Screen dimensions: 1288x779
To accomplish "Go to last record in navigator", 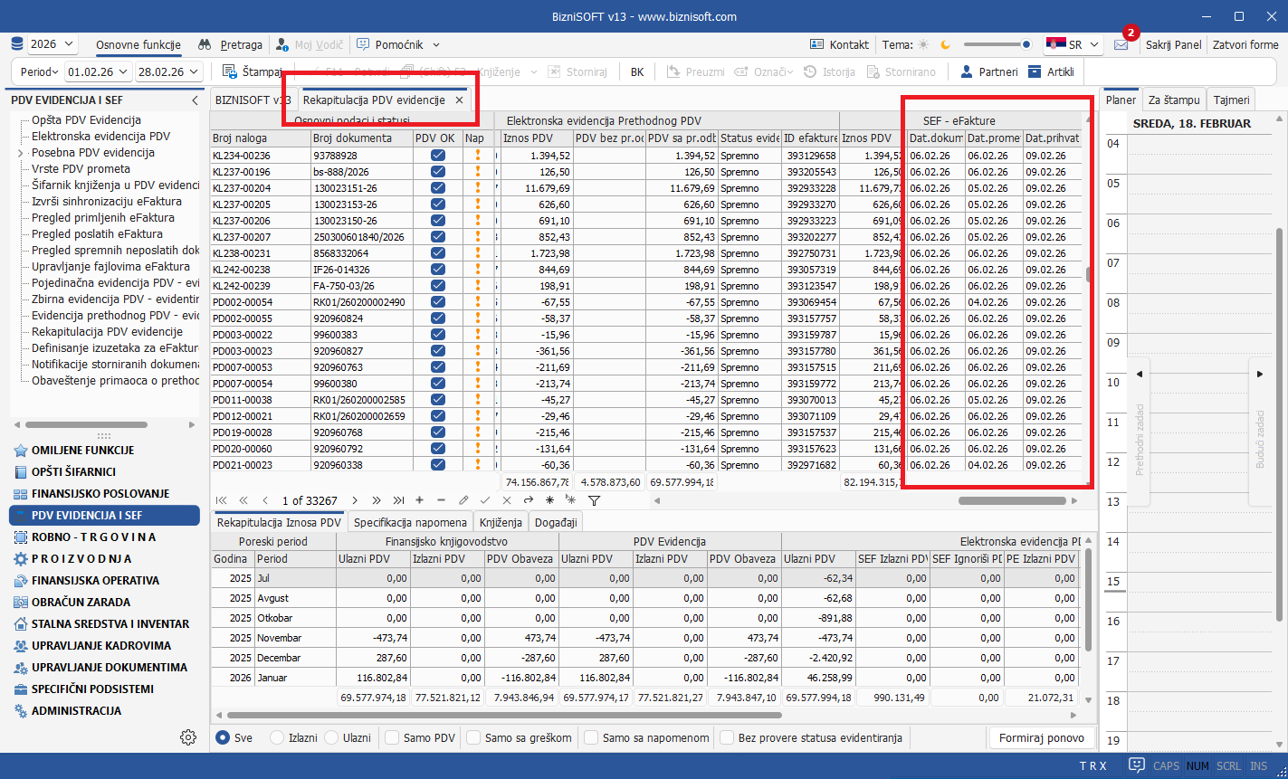I will [399, 500].
